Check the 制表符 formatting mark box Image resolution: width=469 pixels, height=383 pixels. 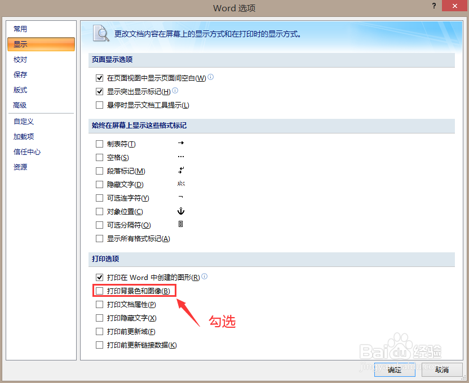[x=99, y=144]
